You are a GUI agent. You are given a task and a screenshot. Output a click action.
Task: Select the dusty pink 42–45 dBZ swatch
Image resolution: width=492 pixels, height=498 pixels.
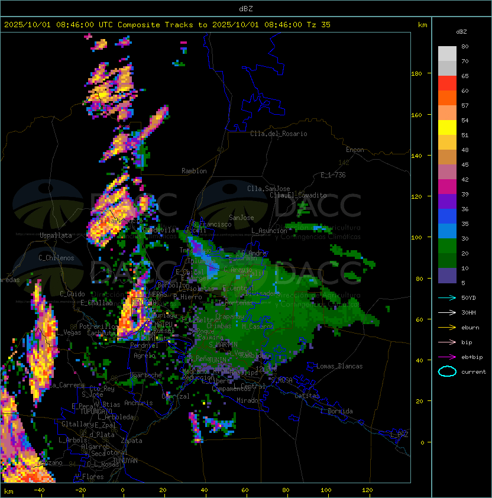[447, 172]
